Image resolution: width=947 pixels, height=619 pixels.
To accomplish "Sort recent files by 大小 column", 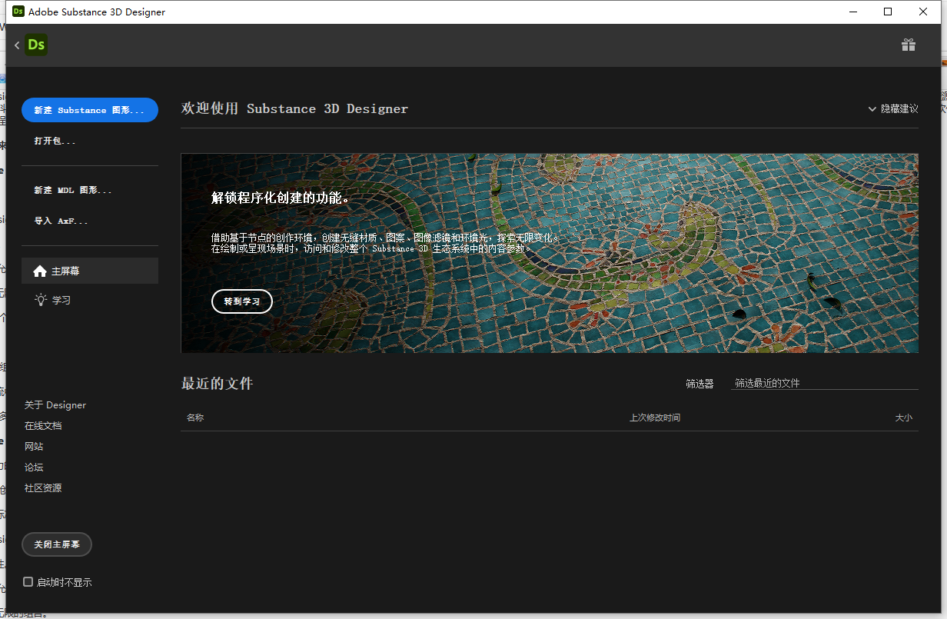I will 904,418.
